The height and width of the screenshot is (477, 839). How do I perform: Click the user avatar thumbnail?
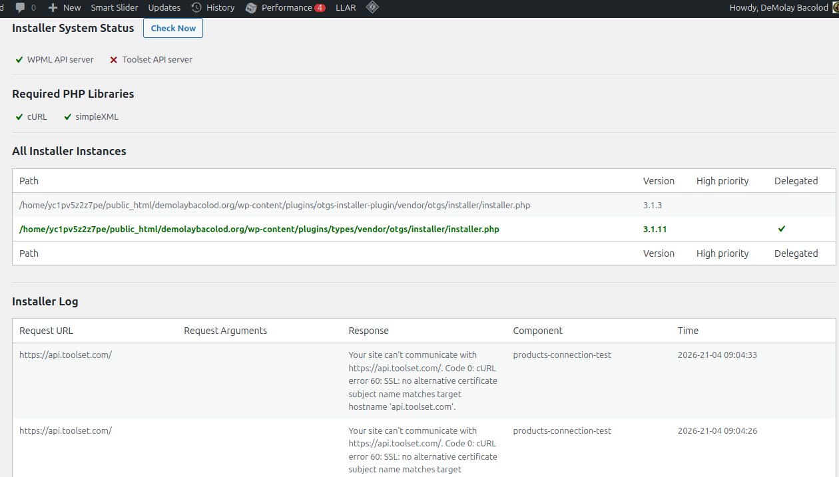pos(835,8)
